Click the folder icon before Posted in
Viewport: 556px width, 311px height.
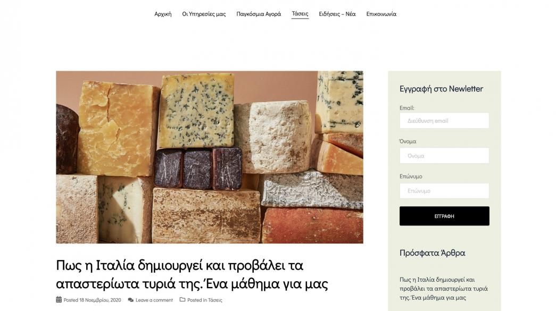182,300
